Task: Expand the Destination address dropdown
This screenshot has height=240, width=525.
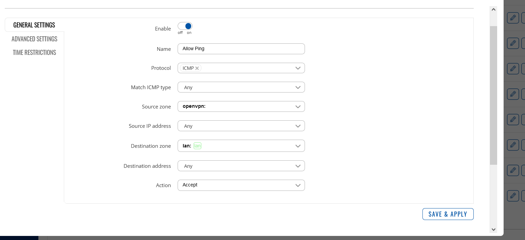Action: (241, 166)
